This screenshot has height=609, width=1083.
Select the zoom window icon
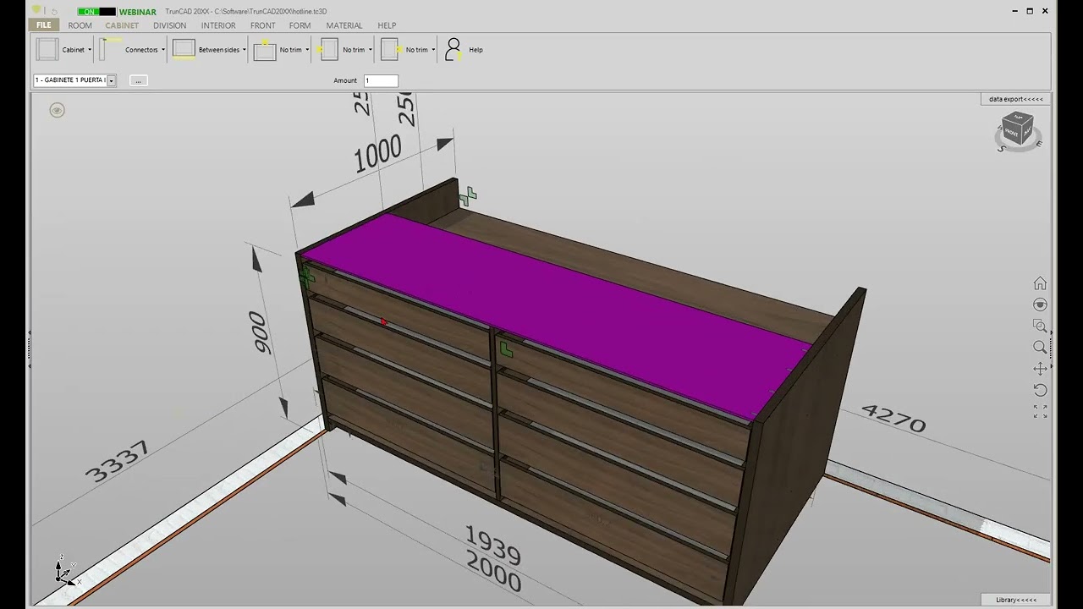tap(1040, 326)
